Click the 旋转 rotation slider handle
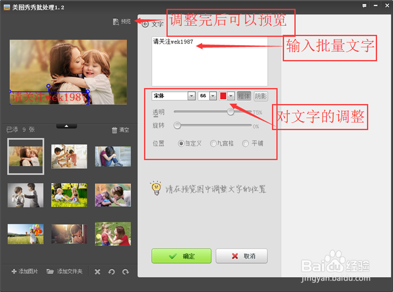 [177, 125]
